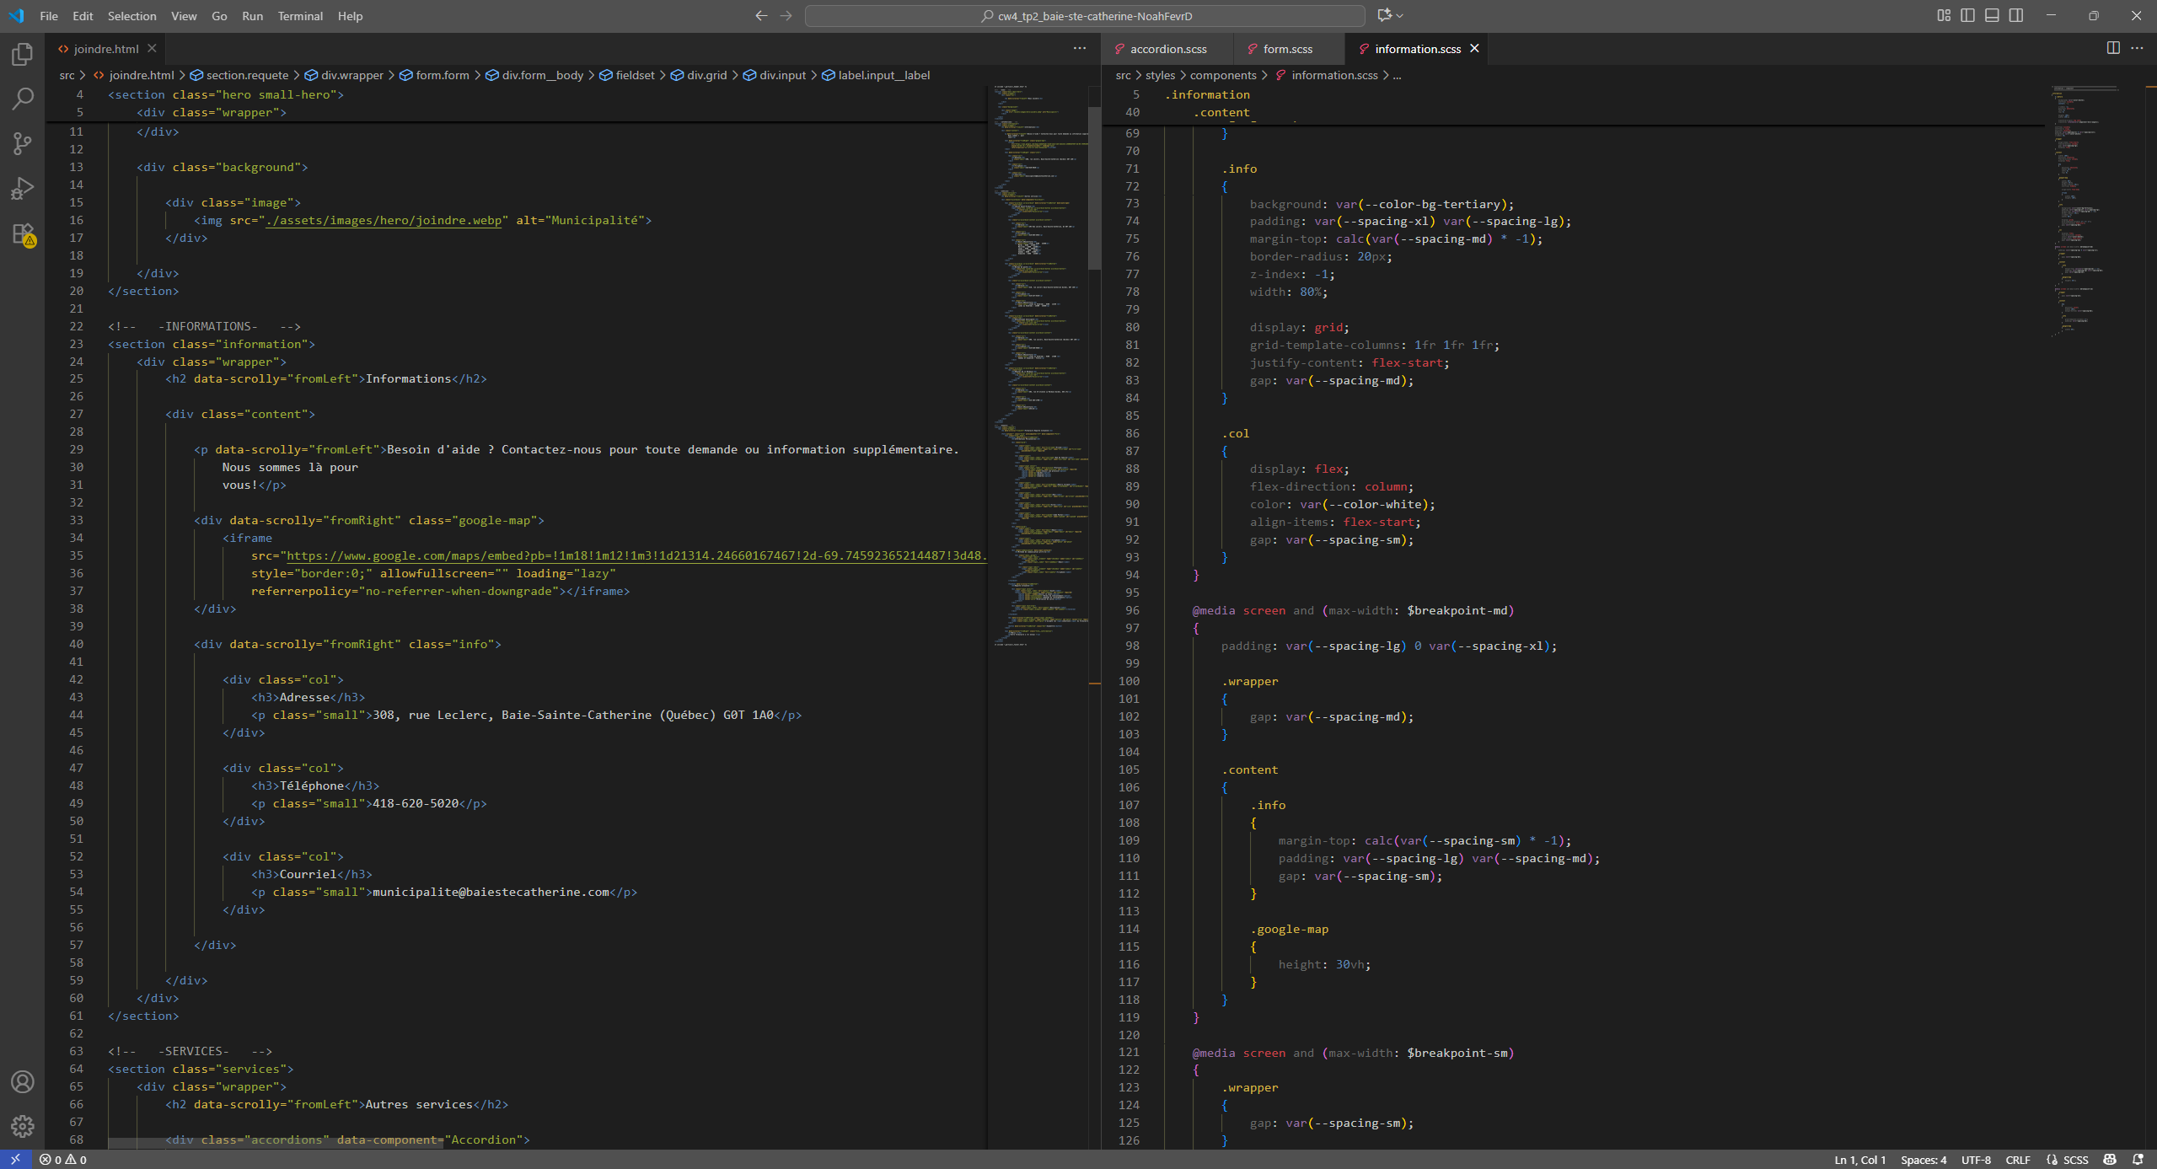The height and width of the screenshot is (1169, 2157).
Task: Open the Explorer view in activity bar
Action: tap(23, 55)
